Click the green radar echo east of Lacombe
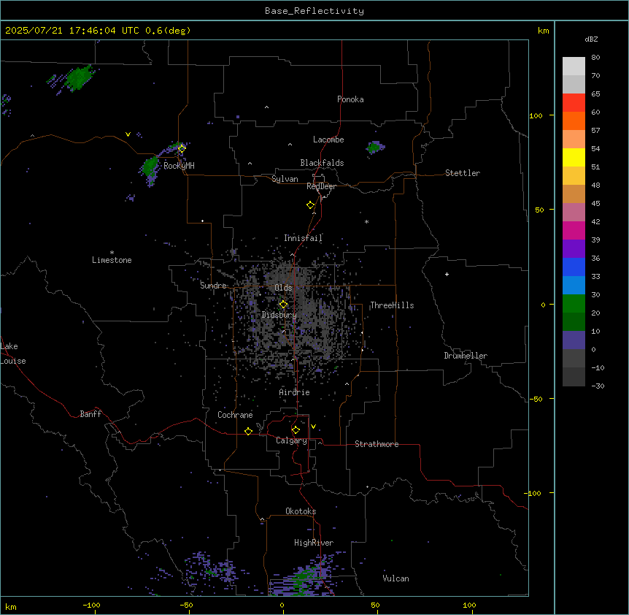629x615 pixels. click(x=374, y=148)
